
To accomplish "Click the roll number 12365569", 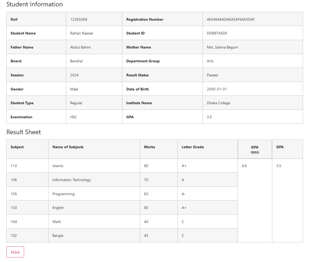I will [79, 19].
